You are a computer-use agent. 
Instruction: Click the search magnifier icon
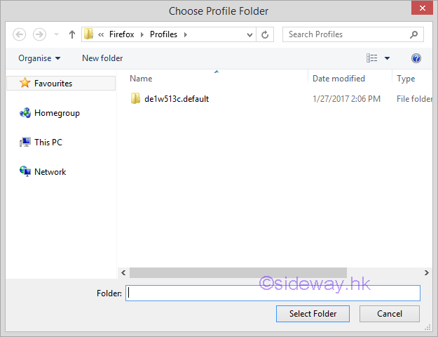414,34
